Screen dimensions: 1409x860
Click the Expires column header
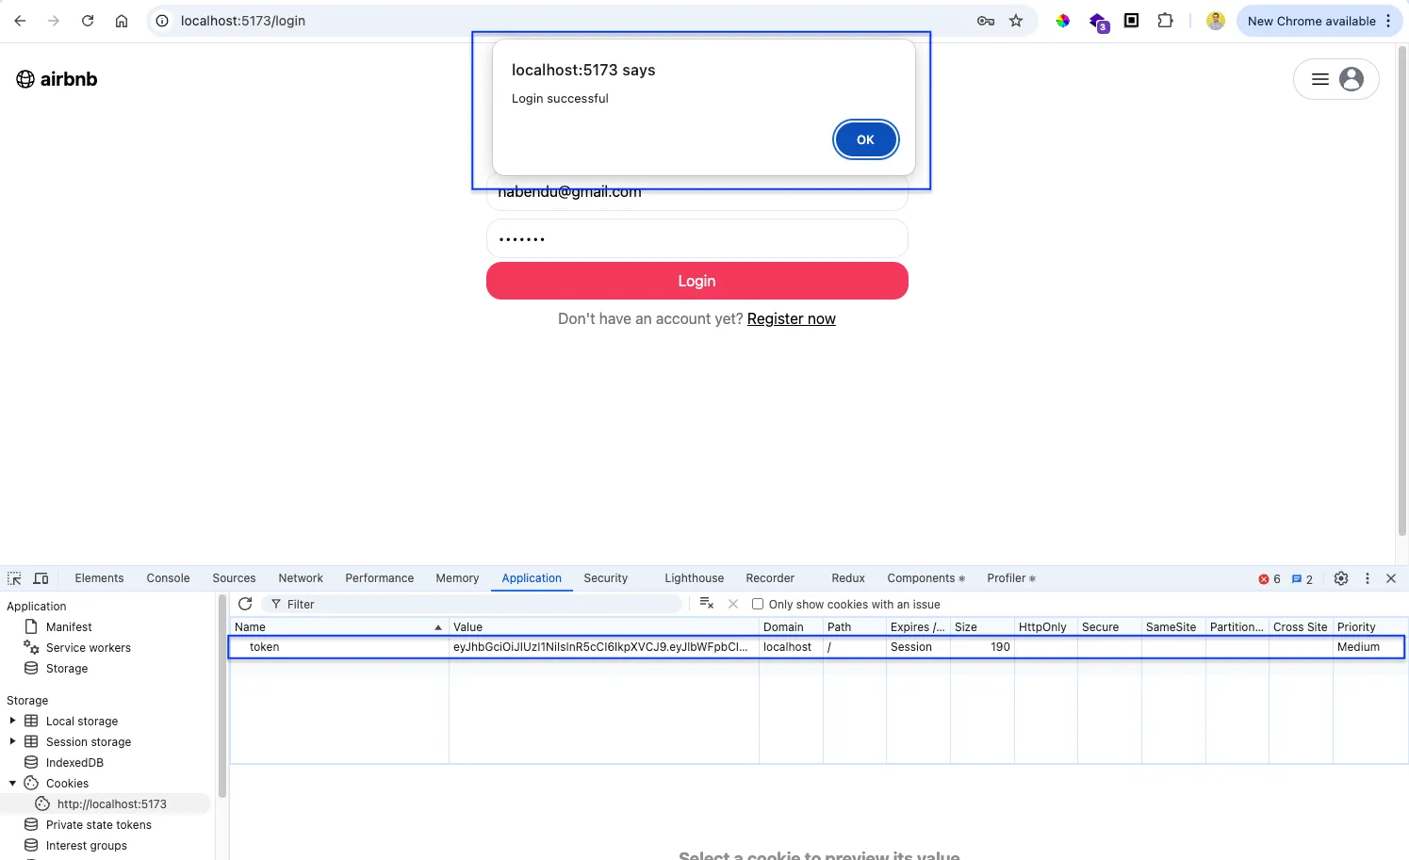tap(918, 626)
